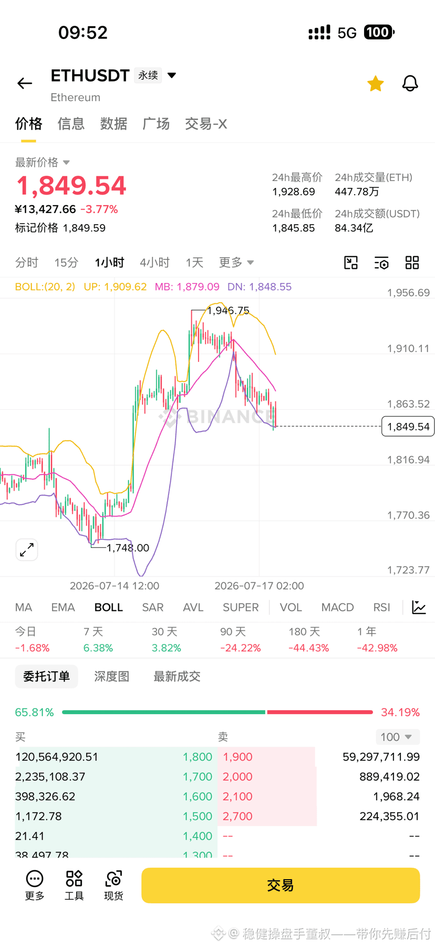This screenshot has height=947, width=435.
Task: Tap the 30 天 3.82% performance
Action: (167, 640)
